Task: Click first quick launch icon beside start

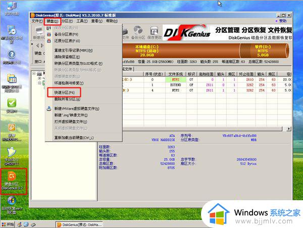Action: 19,224
